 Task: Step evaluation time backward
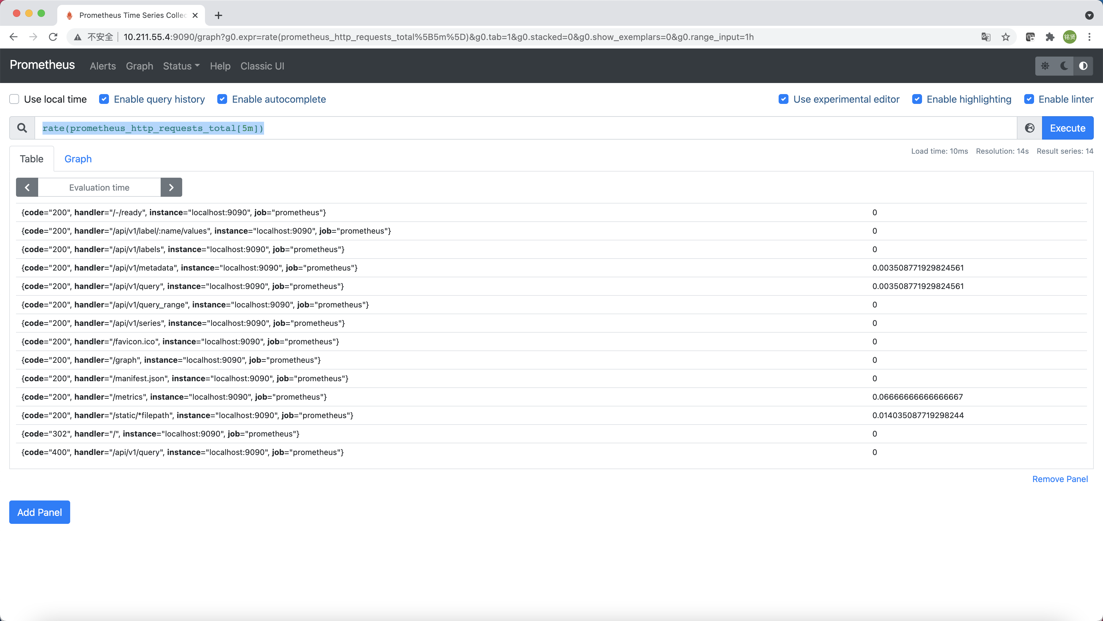(27, 187)
